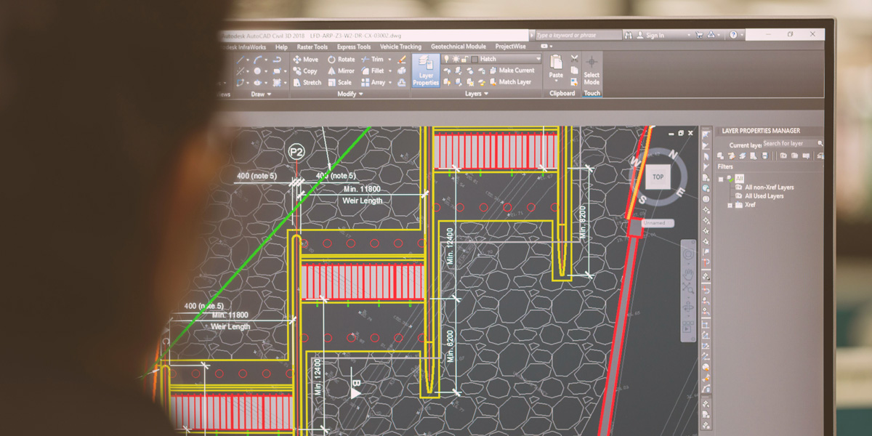Toggle the layer on/off lightbulb icon
Screen dimensions: 872x436
tap(447, 59)
